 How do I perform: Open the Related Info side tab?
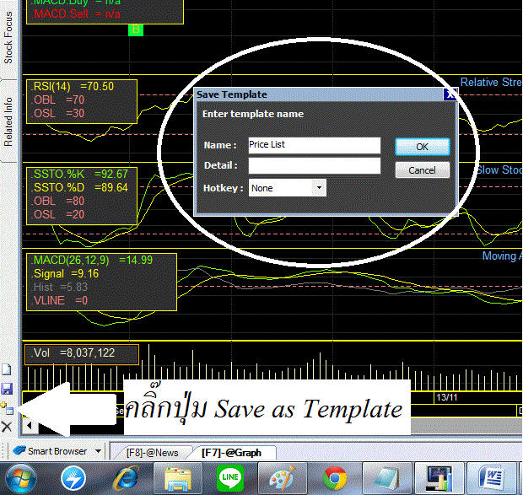[8, 121]
